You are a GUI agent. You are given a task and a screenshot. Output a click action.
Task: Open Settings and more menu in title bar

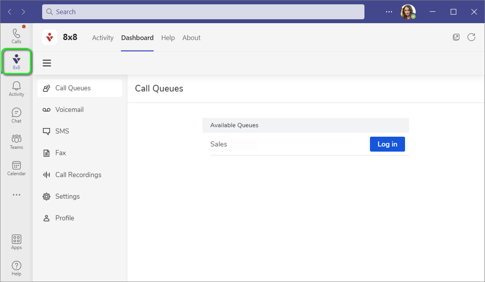389,12
